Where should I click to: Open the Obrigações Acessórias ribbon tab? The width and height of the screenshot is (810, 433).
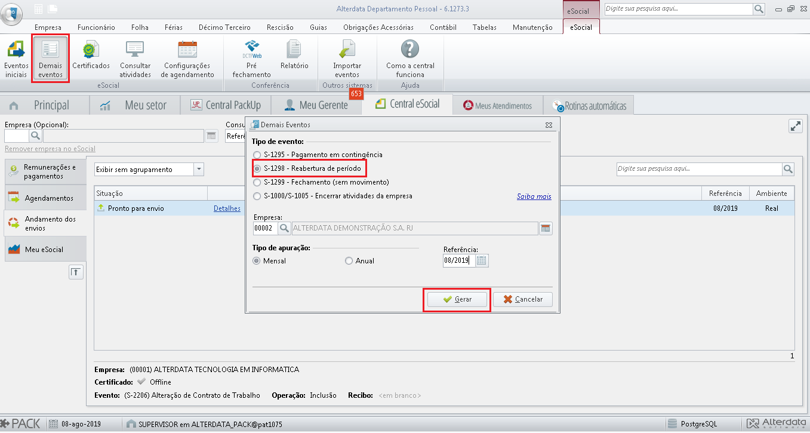click(378, 27)
